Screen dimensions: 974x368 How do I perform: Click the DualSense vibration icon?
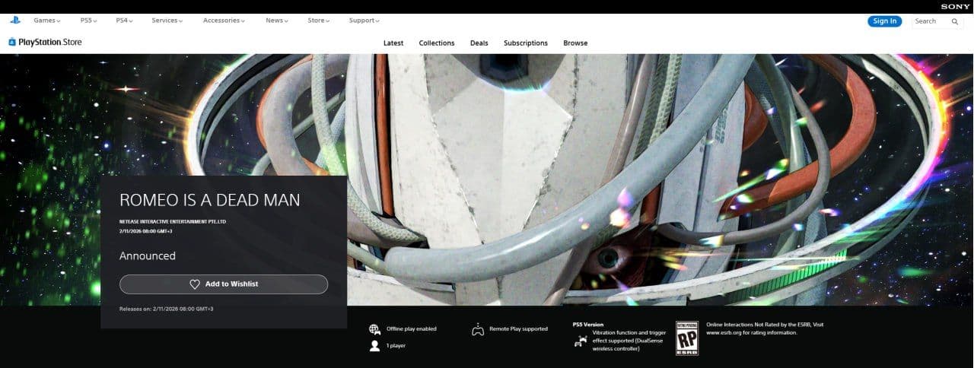pyautogui.click(x=581, y=341)
